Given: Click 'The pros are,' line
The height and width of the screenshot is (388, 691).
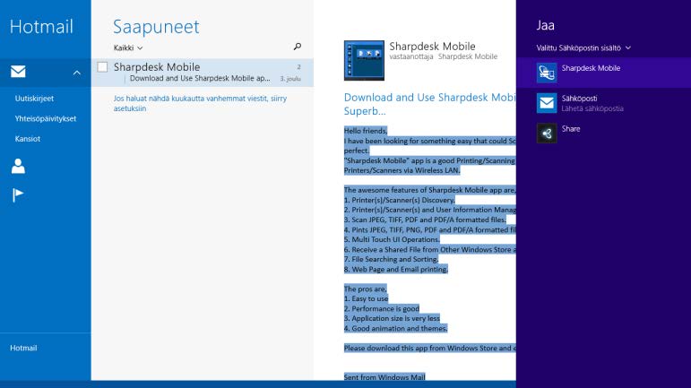Looking at the screenshot, I should (366, 289).
